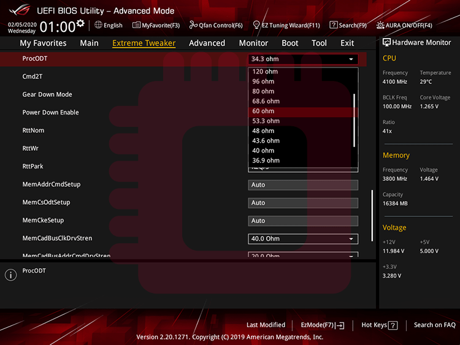
Task: Collapse the ProcODT 34.3 ohm dropdown
Action: click(x=351, y=59)
